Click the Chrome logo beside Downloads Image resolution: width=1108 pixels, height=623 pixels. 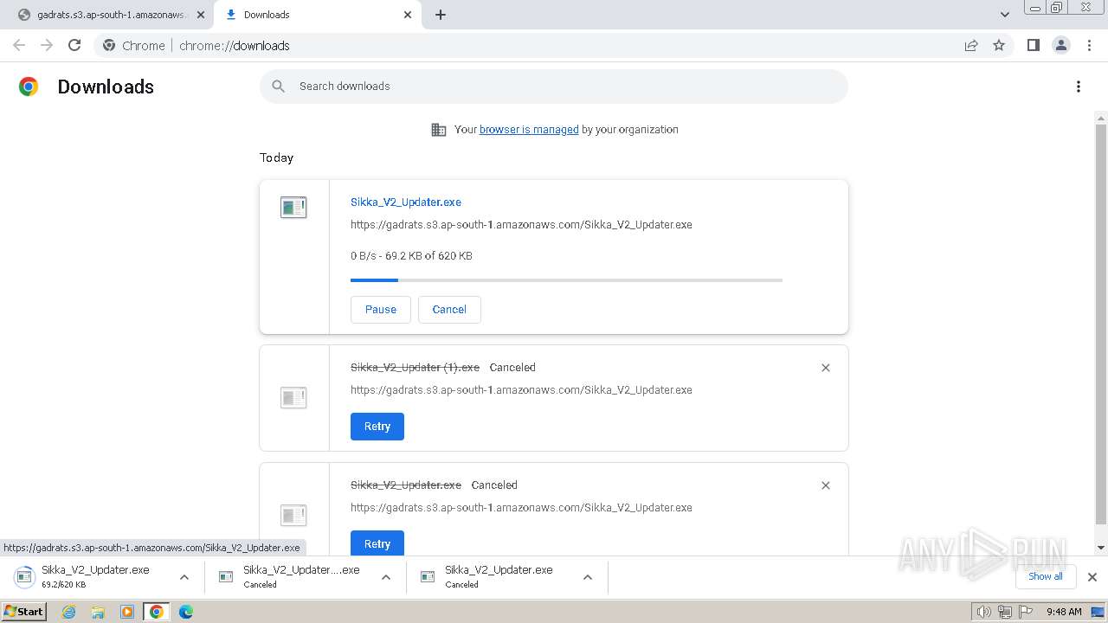(29, 87)
